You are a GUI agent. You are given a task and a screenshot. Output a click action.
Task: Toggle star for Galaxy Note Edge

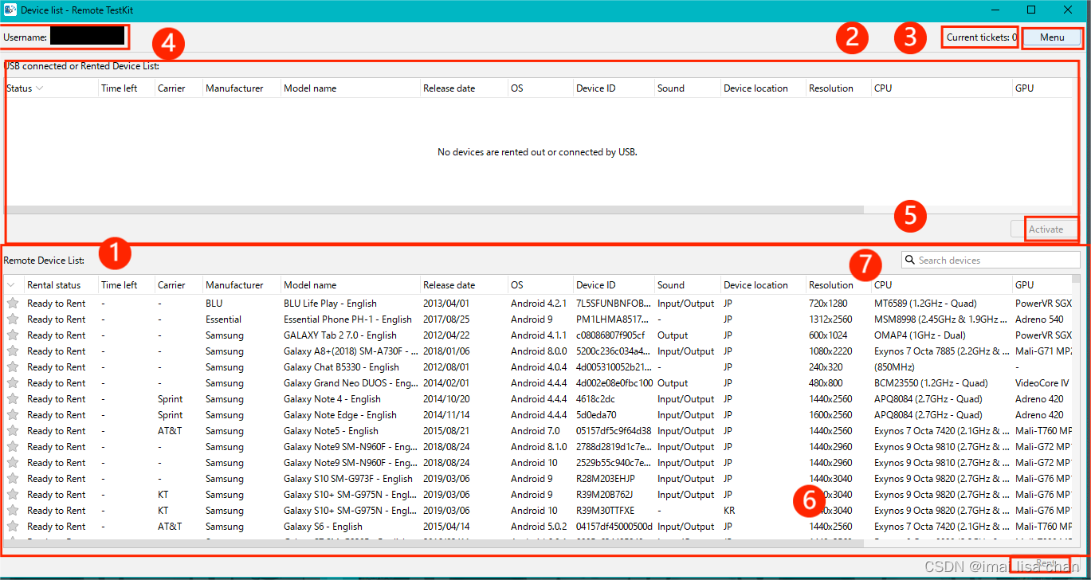13,414
